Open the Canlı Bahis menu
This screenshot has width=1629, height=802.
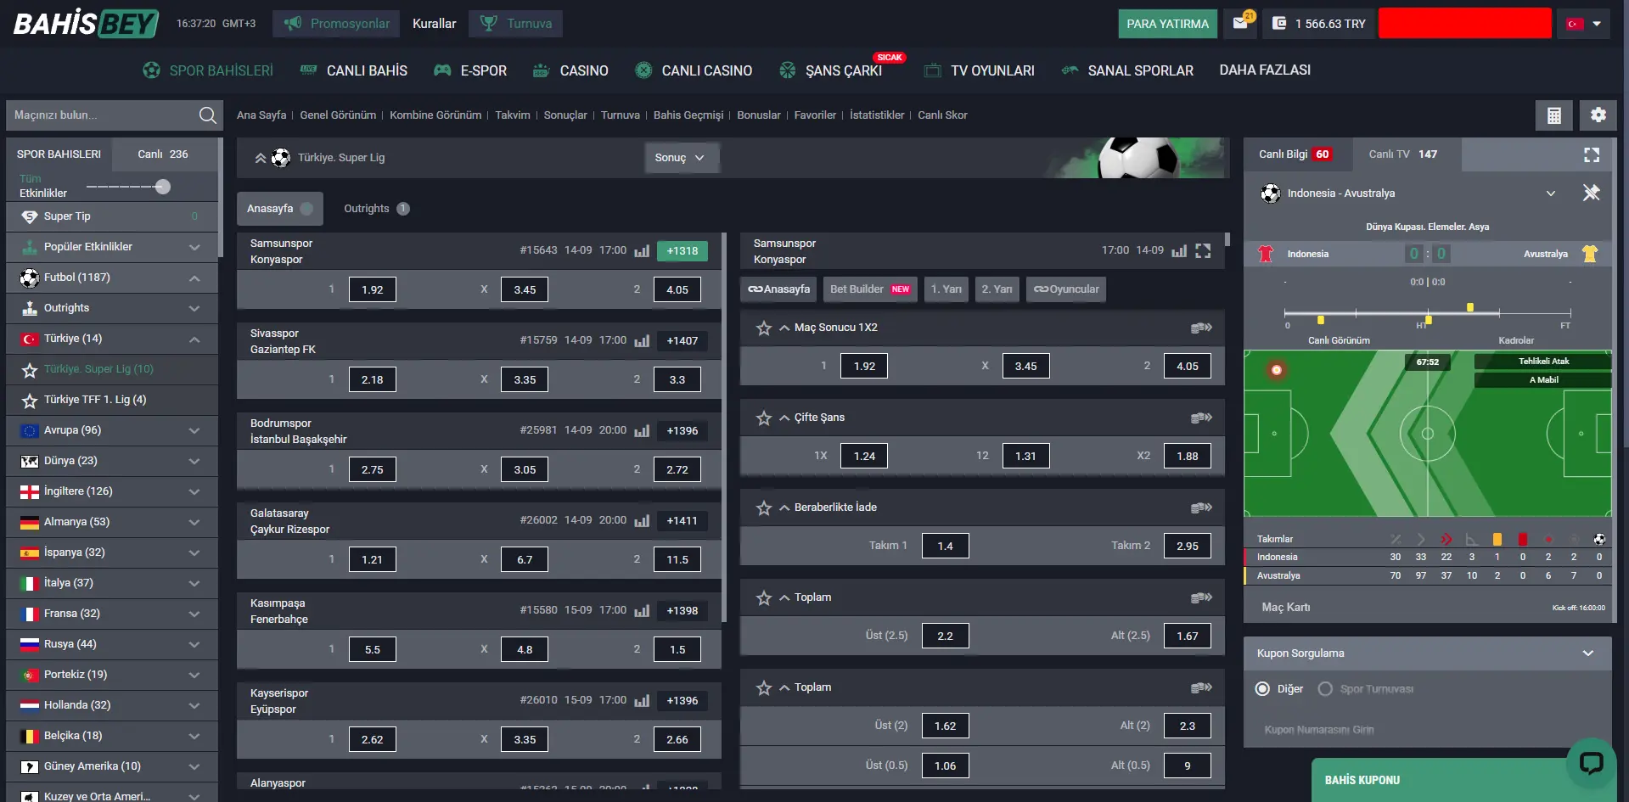[354, 70]
